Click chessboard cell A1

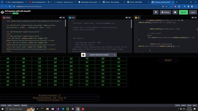coord(8,85)
